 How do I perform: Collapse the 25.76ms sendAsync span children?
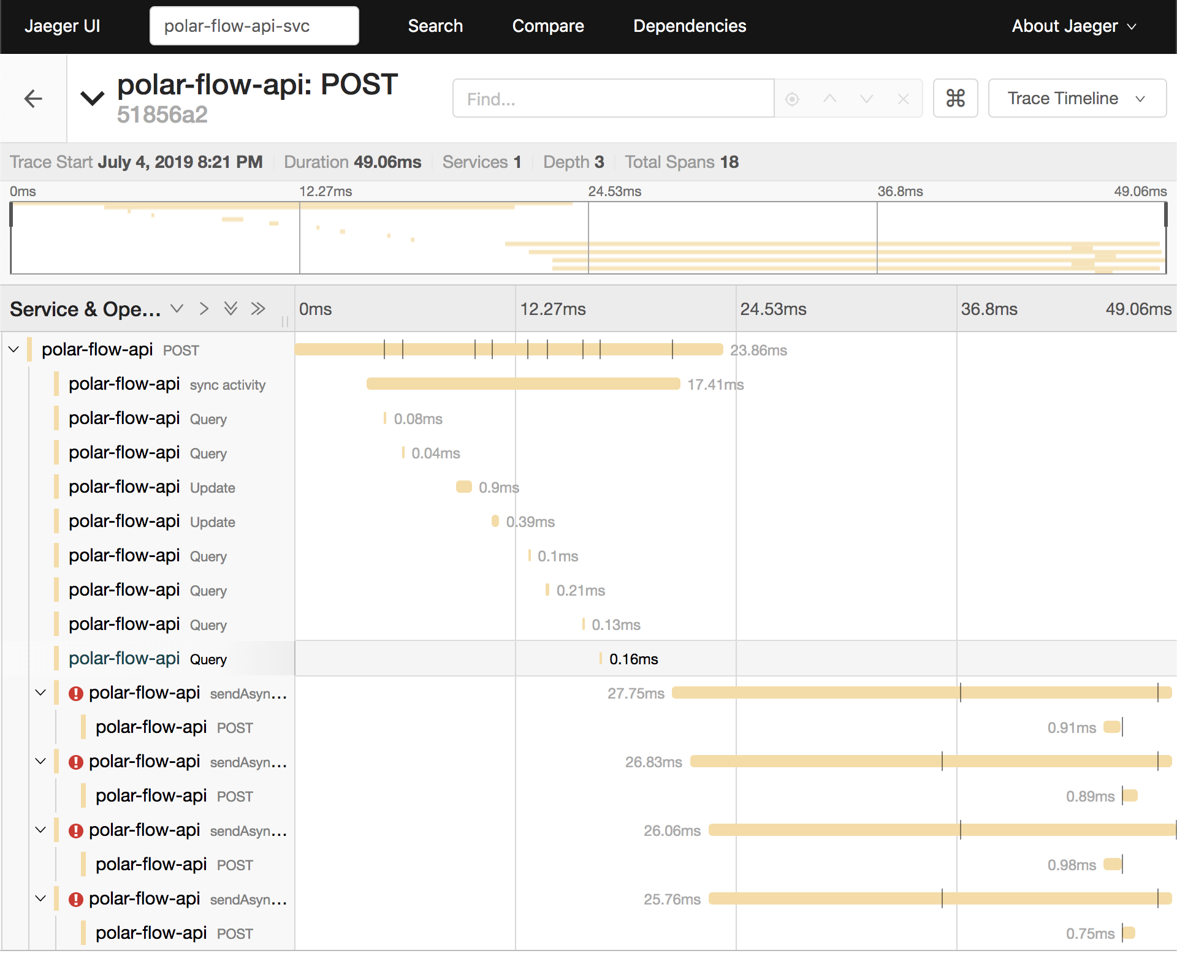[x=41, y=899]
